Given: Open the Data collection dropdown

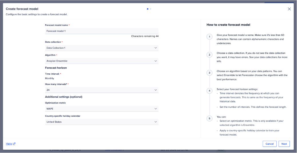Looking at the screenshot, I should click(x=102, y=48).
